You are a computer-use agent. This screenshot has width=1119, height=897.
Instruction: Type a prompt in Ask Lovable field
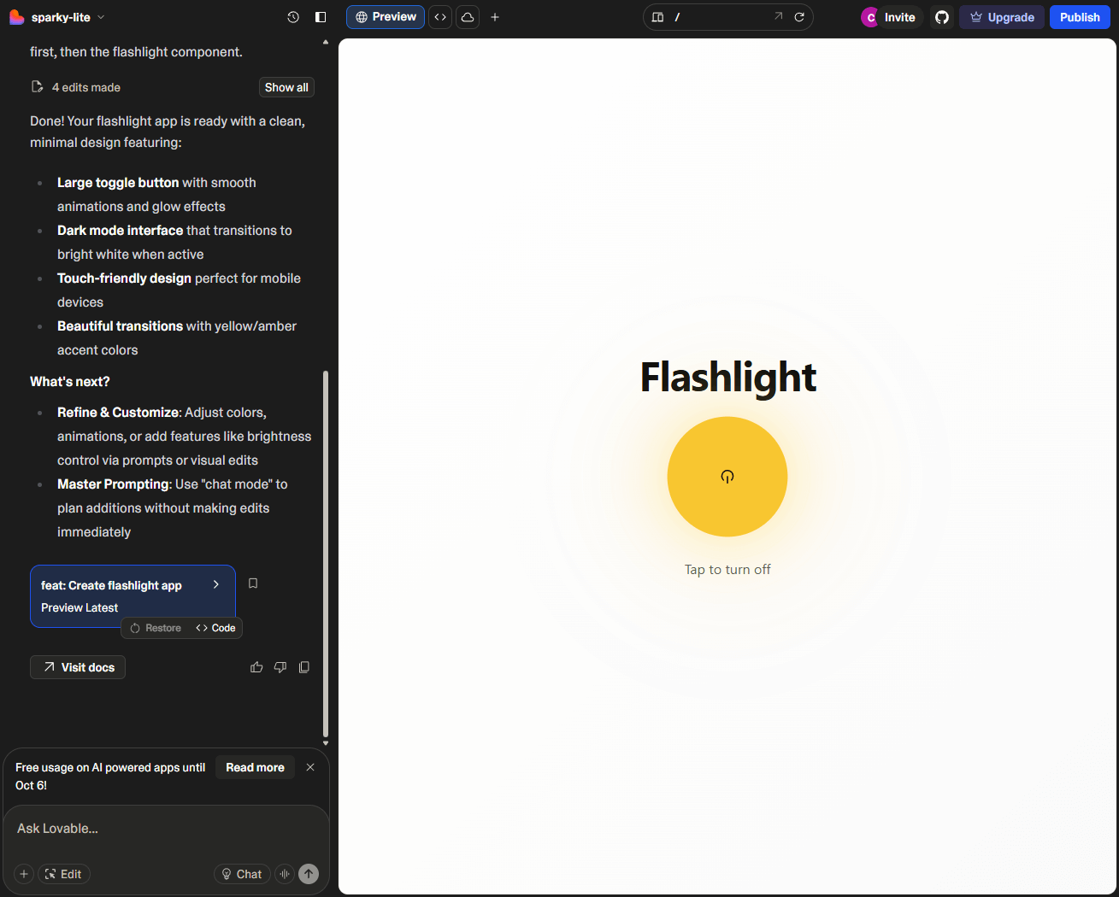pos(167,828)
